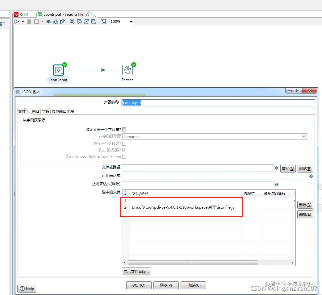Screen dimensions: 322x295
Task: Insert variable icon beside 文件或路径 field
Action: [277, 168]
